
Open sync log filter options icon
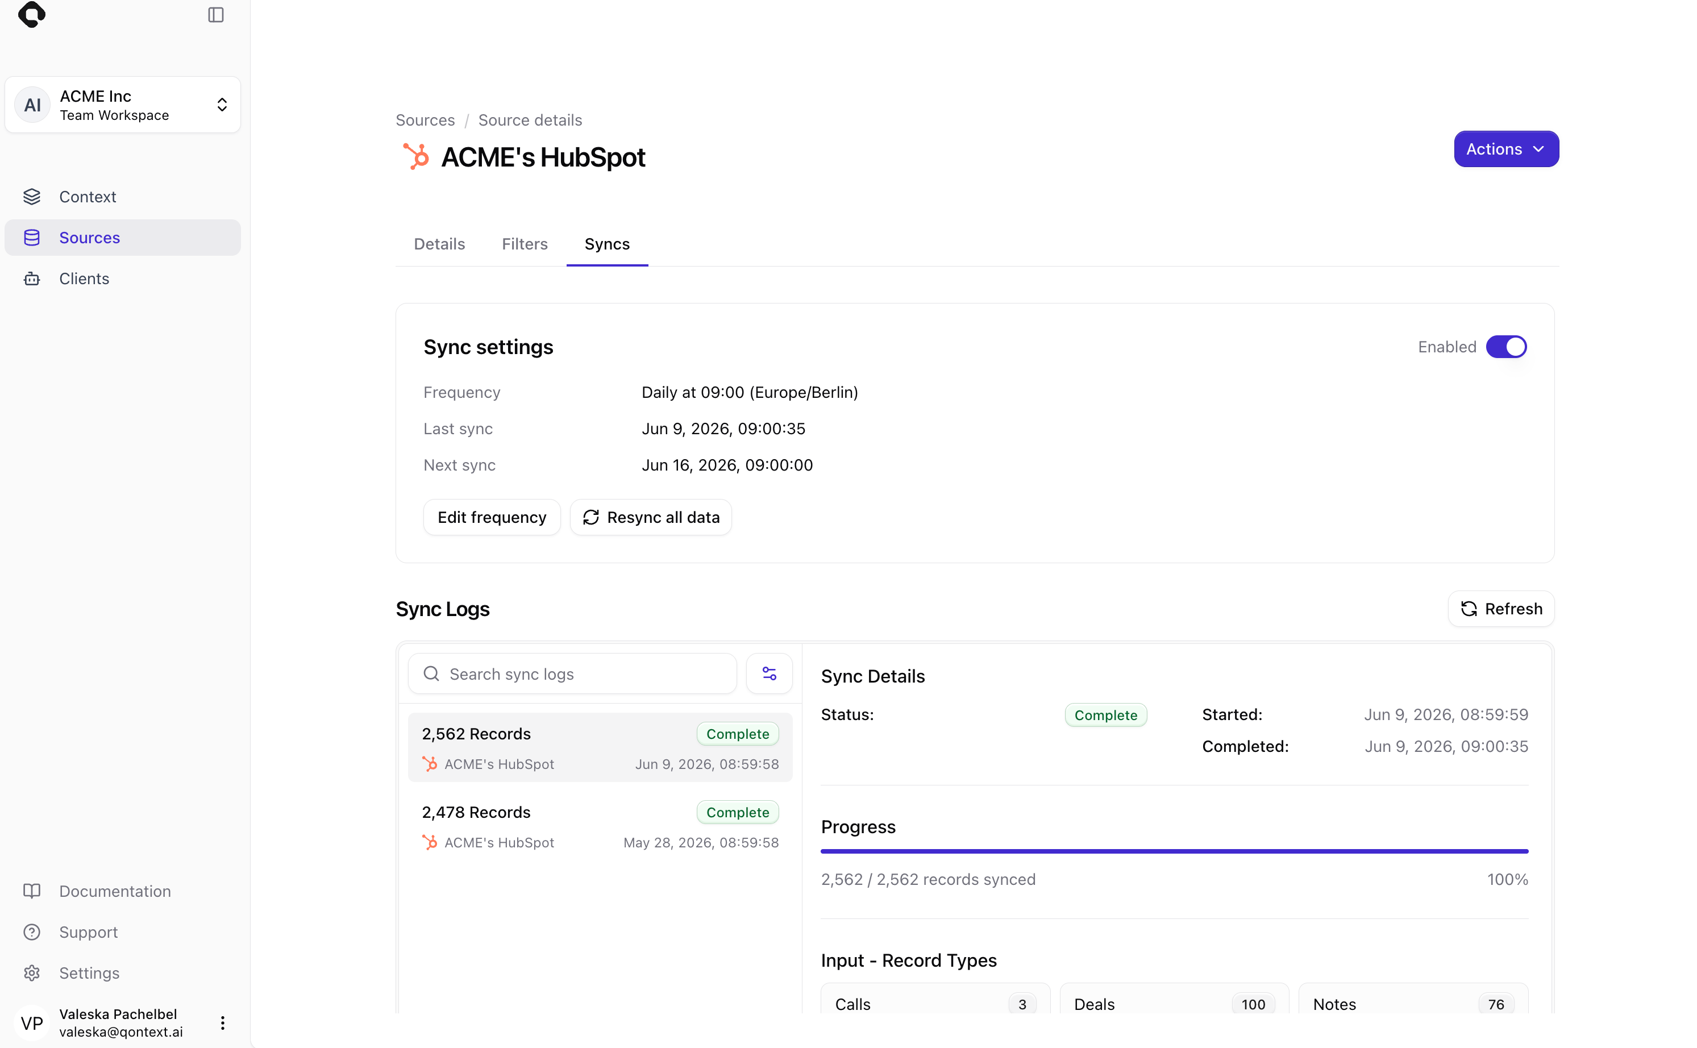coord(769,673)
